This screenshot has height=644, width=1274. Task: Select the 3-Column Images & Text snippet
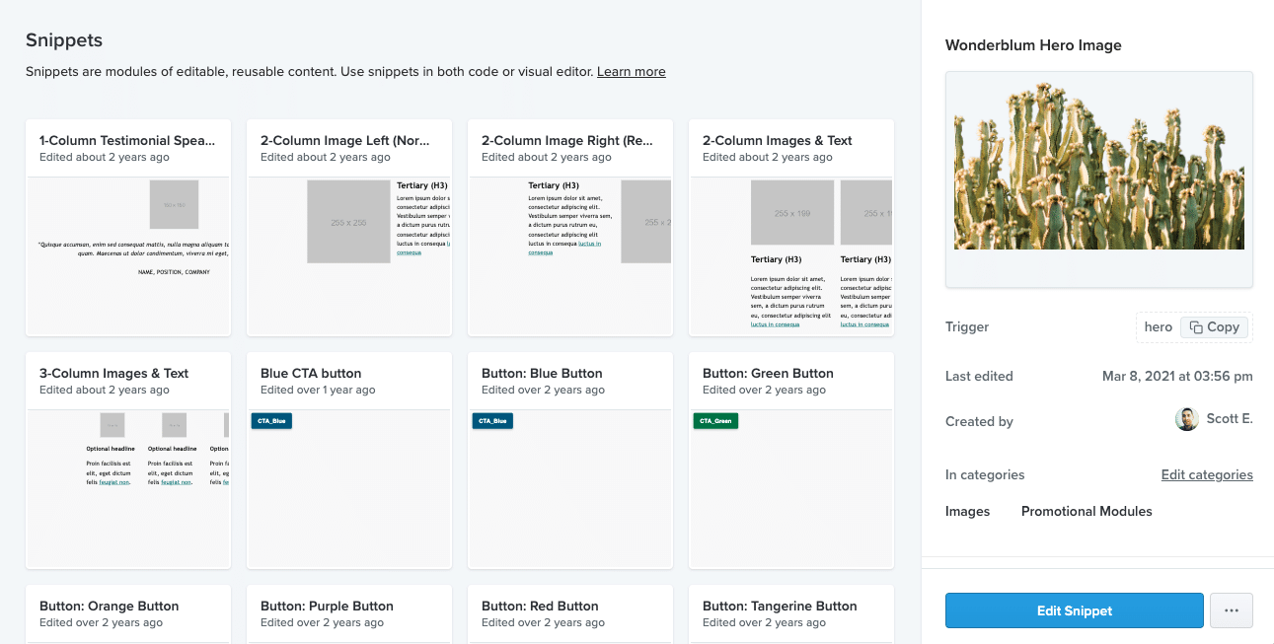point(128,461)
